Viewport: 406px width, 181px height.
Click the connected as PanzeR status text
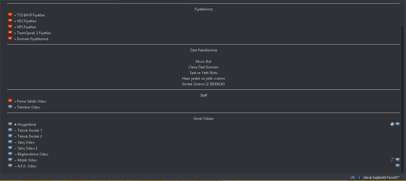coord(381,177)
